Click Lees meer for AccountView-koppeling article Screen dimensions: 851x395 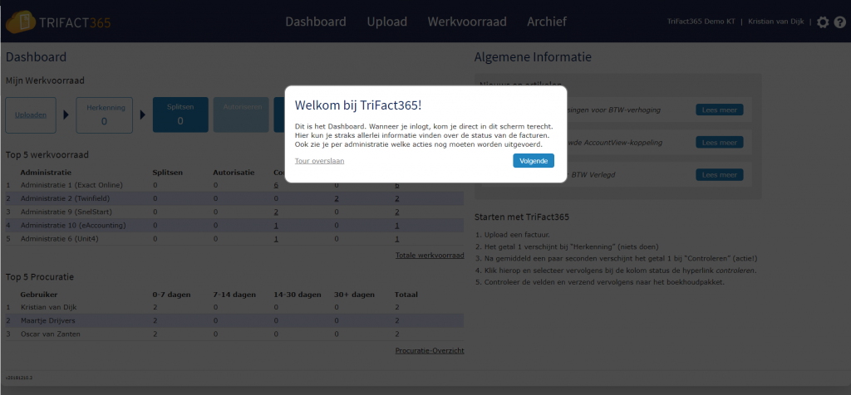click(719, 143)
